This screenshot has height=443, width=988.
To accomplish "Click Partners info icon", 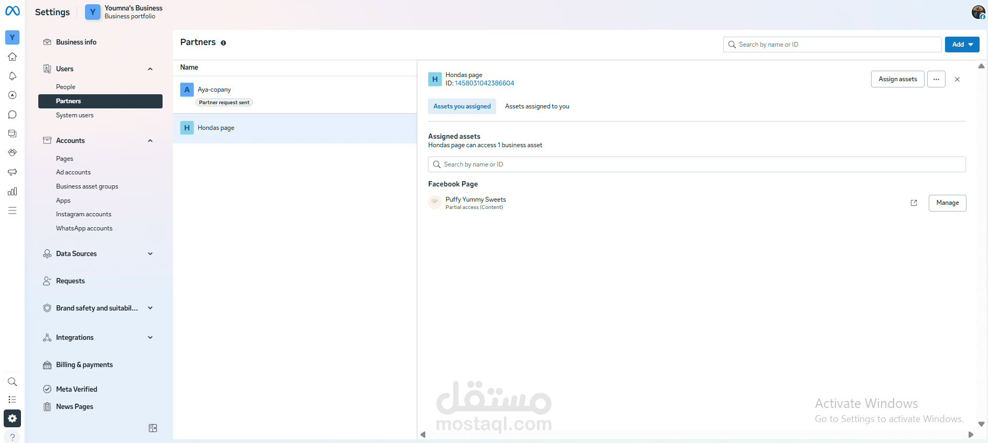I will pyautogui.click(x=223, y=43).
